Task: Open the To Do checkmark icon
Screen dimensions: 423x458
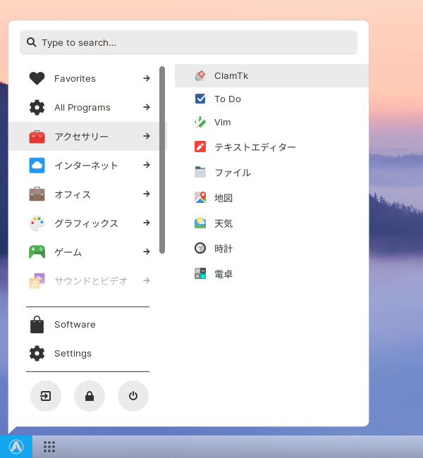Action: click(x=200, y=99)
